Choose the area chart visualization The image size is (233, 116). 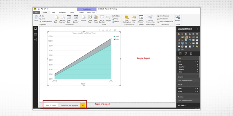tap(182, 37)
